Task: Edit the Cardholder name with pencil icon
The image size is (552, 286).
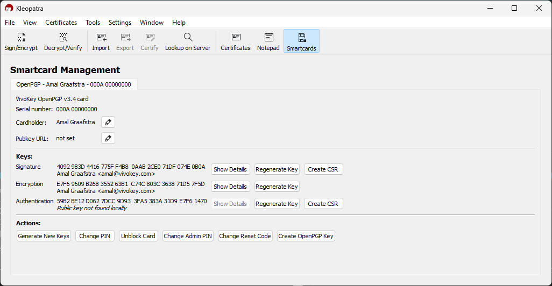Action: point(108,122)
